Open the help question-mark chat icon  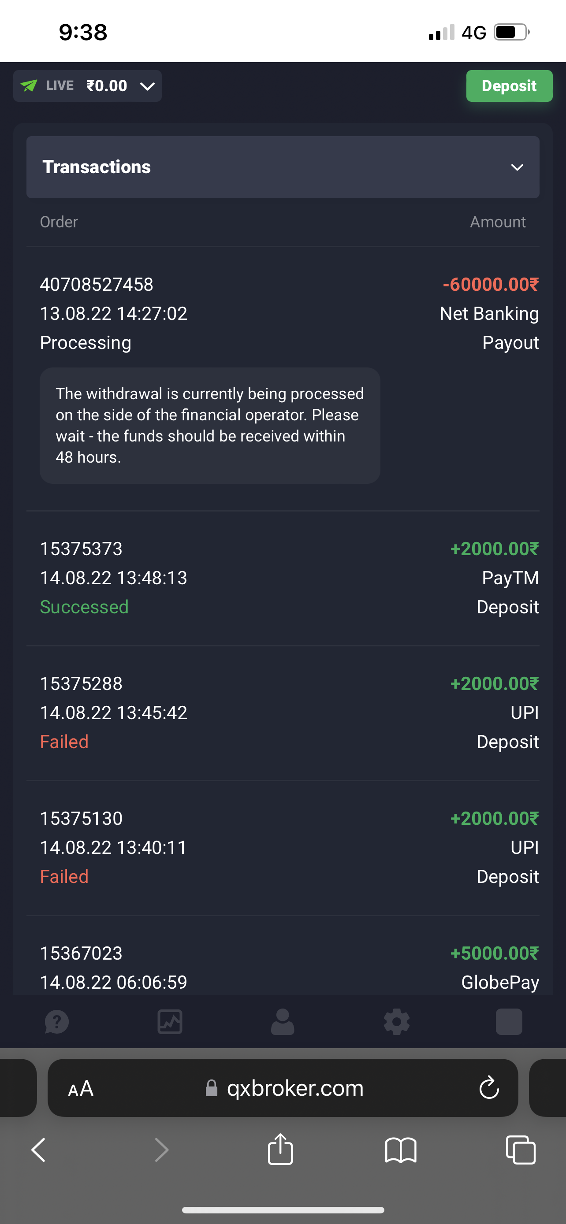pyautogui.click(x=56, y=1022)
